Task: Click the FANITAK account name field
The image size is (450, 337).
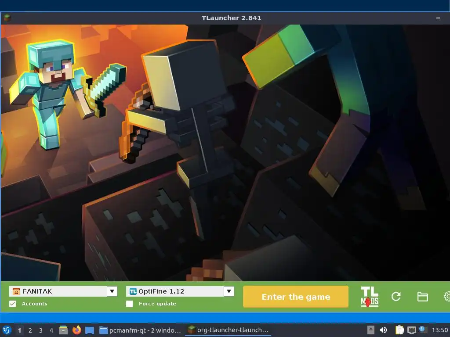Action: point(58,291)
